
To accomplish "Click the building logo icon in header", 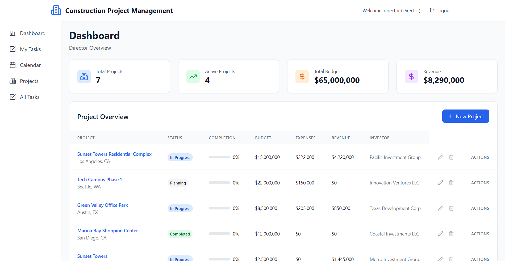I will (56, 10).
